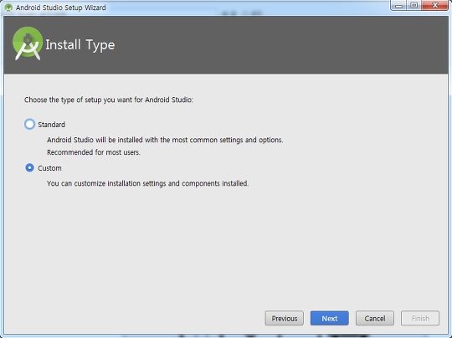Click the 'Install Type' heading text
This screenshot has width=452, height=338.
(x=80, y=45)
